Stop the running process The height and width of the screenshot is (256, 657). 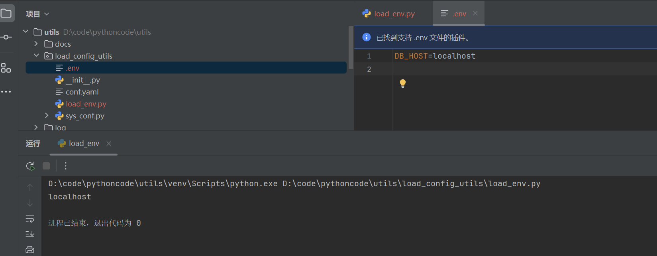46,166
